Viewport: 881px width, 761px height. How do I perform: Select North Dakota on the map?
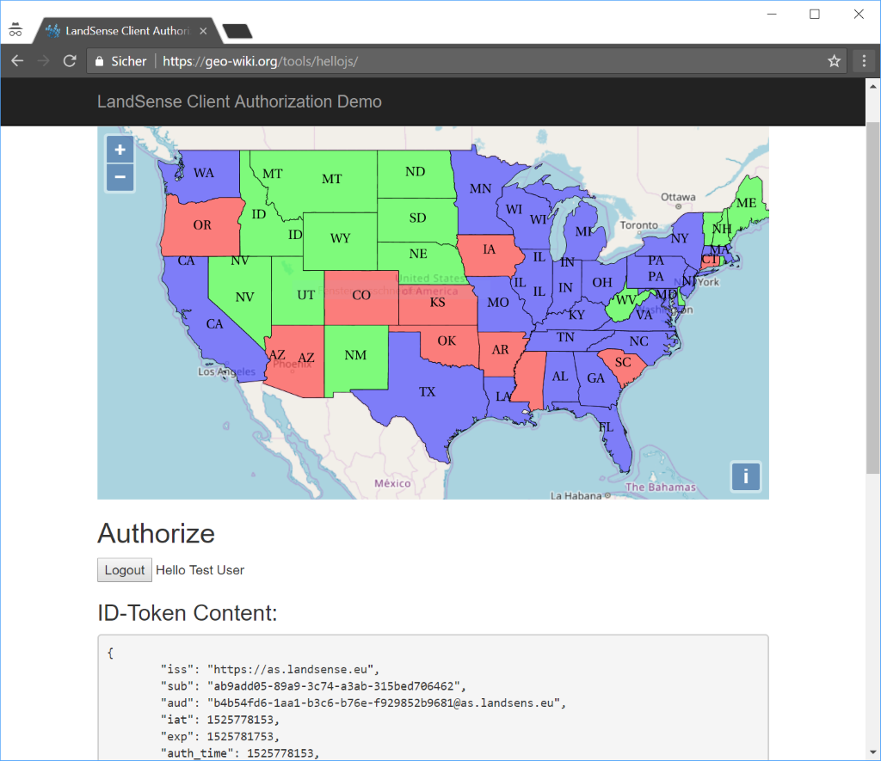416,171
